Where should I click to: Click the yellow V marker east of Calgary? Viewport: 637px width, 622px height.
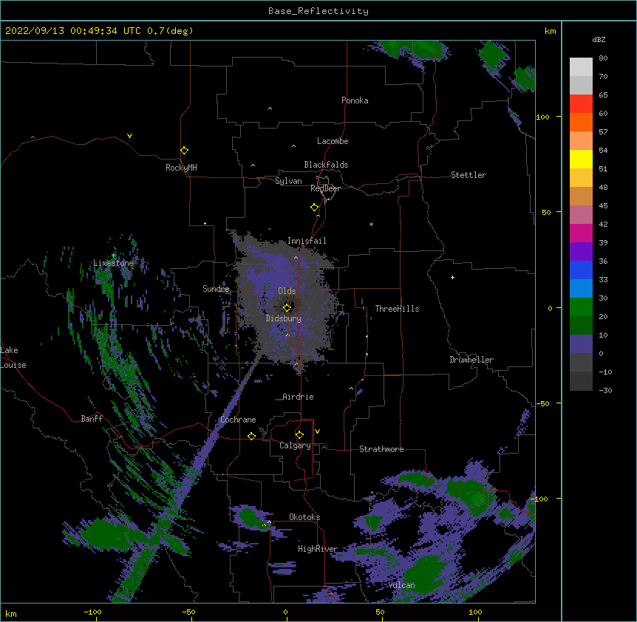point(317,431)
